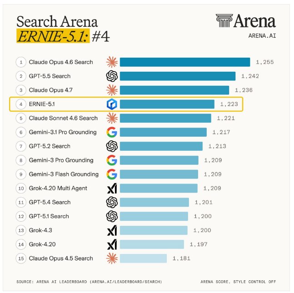Click the lightest bar for Claude Opus 4.5 Search
Image resolution: width=294 pixels, height=293 pixels.
(x=143, y=258)
